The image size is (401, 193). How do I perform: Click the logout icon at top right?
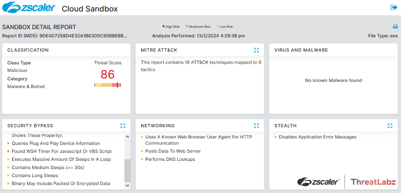[394, 7]
